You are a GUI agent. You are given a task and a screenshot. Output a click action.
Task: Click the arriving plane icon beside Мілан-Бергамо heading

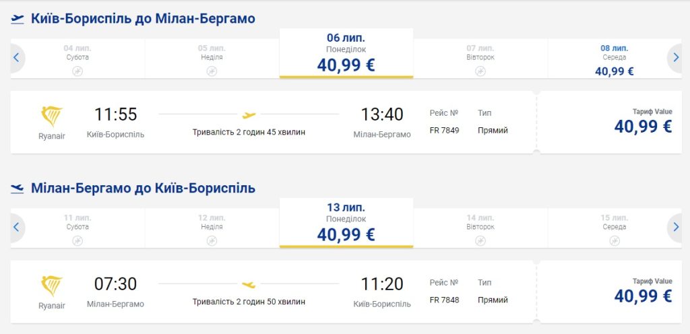coord(18,189)
